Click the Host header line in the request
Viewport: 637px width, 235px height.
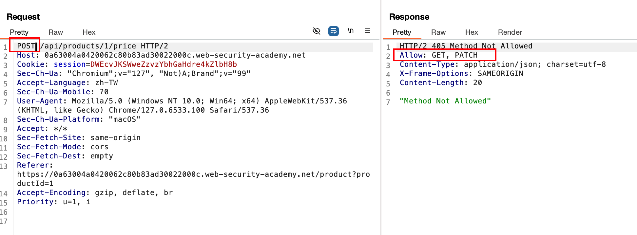[161, 55]
